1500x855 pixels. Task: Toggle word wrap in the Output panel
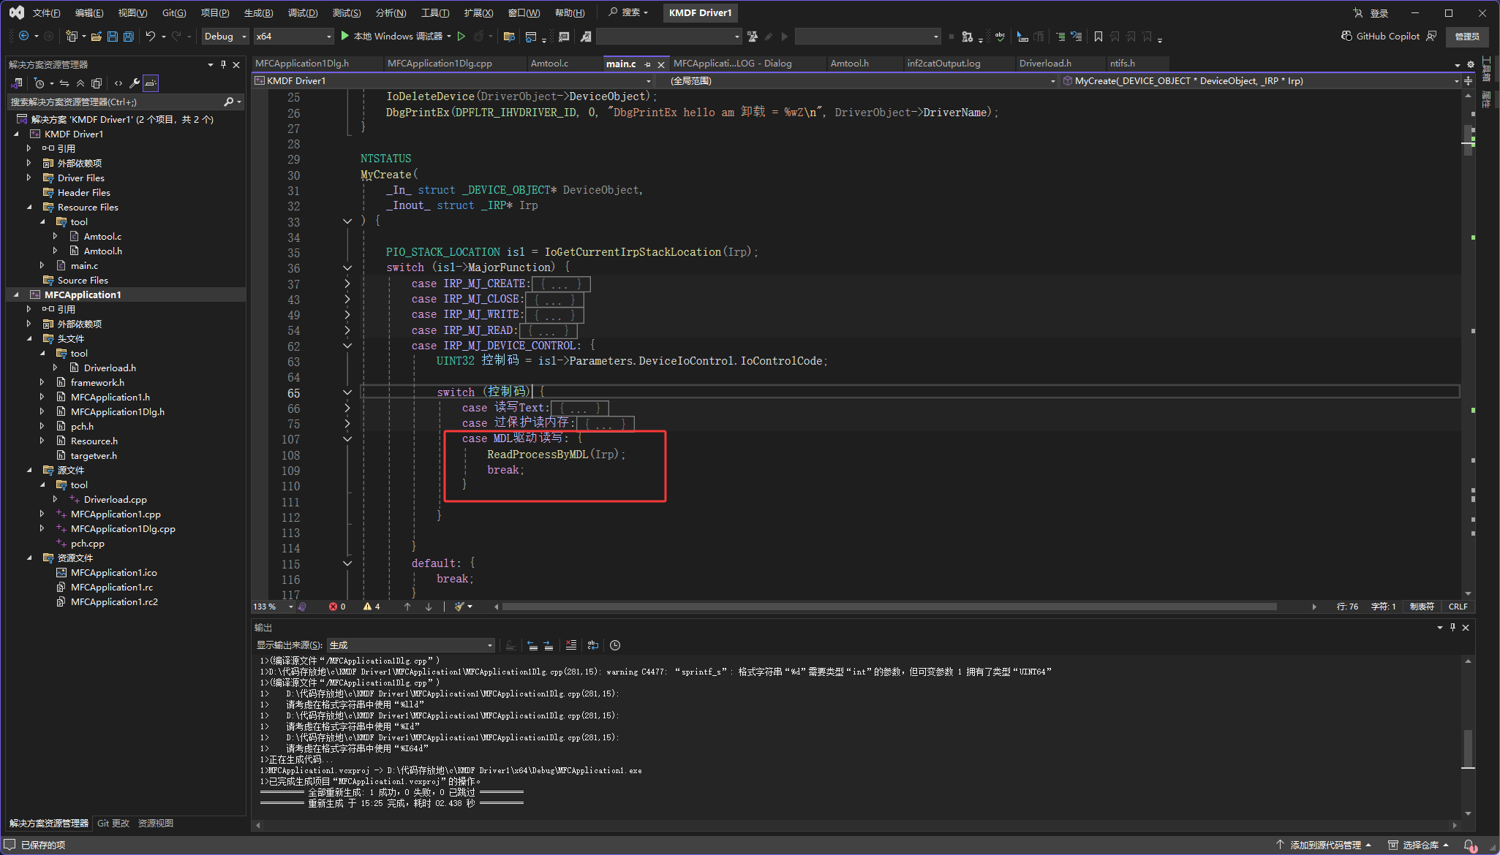593,645
